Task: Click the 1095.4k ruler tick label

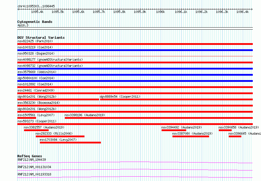Action: tap(37, 12)
